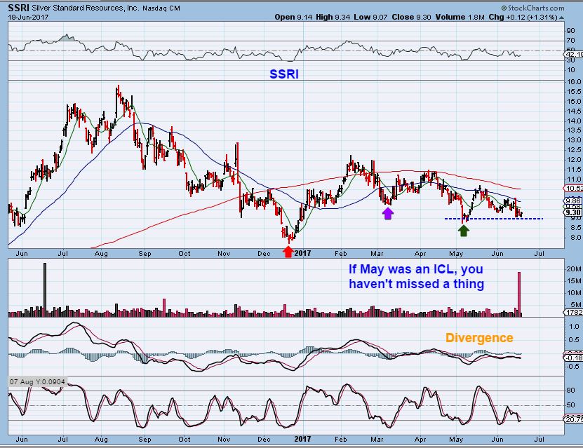The height and width of the screenshot is (448, 583).
Task: Click the stochastic value label 20.75
Action: point(574,419)
